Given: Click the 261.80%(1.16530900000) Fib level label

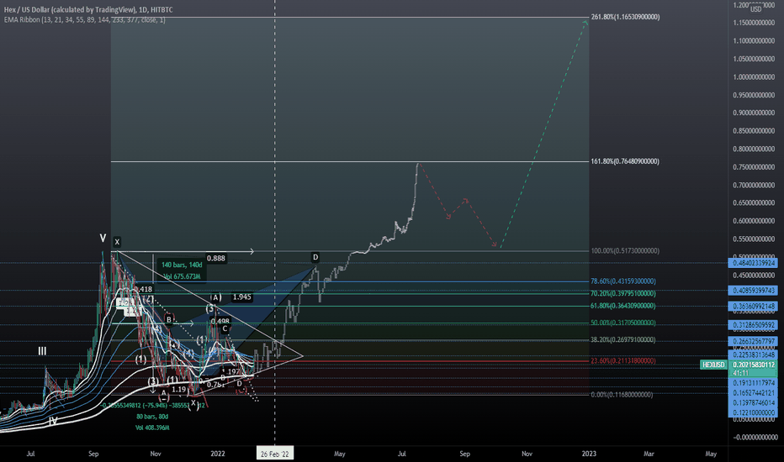Looking at the screenshot, I should coord(625,17).
